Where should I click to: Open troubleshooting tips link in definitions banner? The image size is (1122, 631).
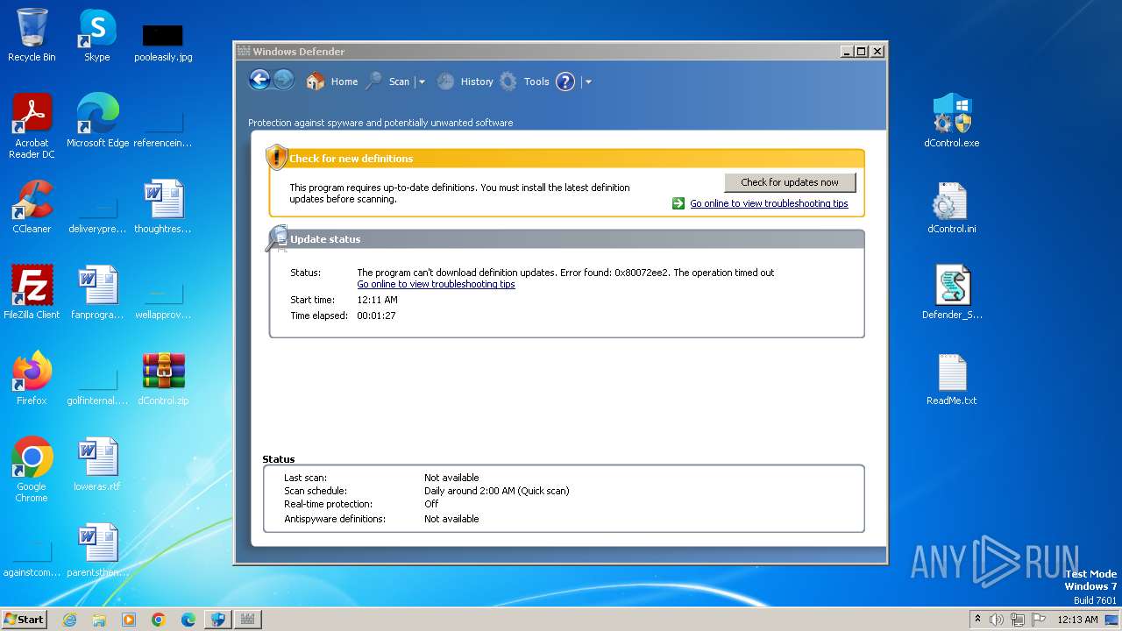click(769, 203)
